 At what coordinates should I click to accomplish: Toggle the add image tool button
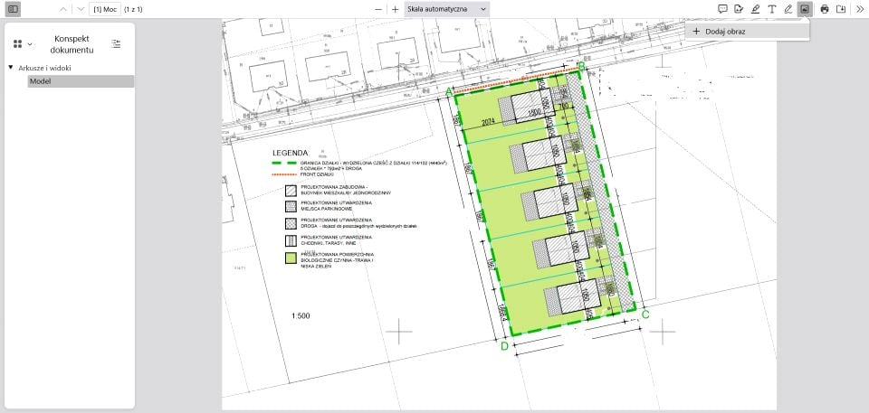(x=805, y=9)
